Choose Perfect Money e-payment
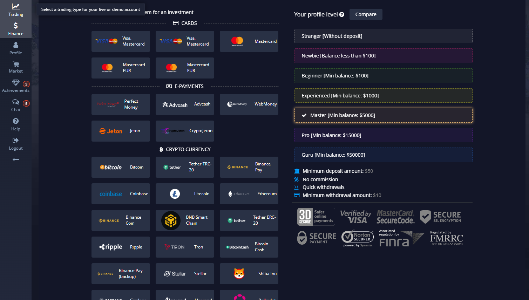Image resolution: width=529 pixels, height=300 pixels. point(121,104)
